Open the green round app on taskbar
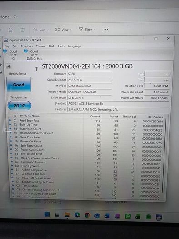 [149, 216]
